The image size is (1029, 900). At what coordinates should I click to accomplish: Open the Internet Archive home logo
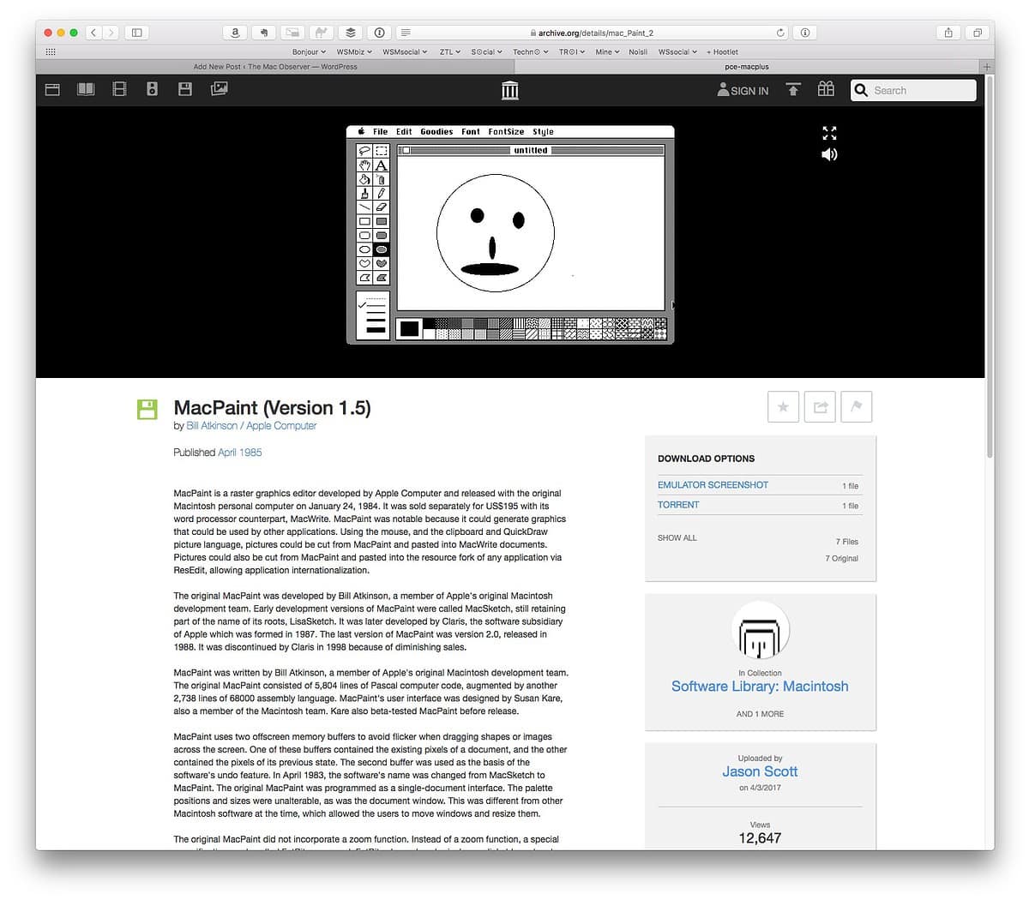point(510,90)
